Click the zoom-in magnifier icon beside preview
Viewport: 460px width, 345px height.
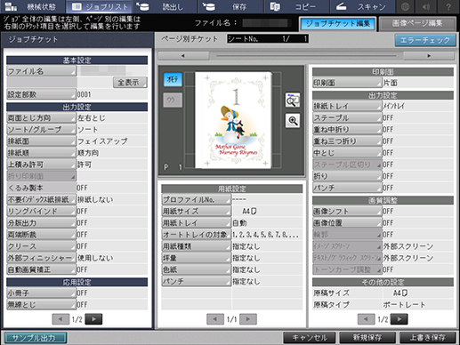(293, 121)
